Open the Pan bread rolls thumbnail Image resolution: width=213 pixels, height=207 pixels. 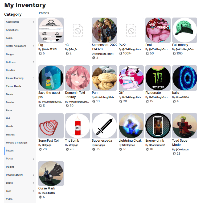[x=104, y=78]
